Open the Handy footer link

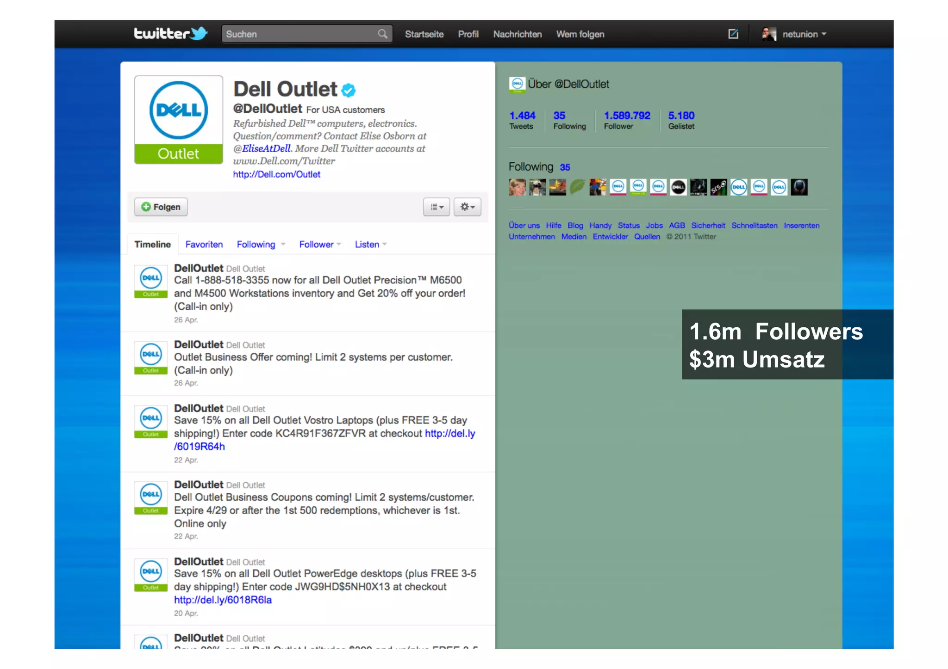pyautogui.click(x=600, y=226)
